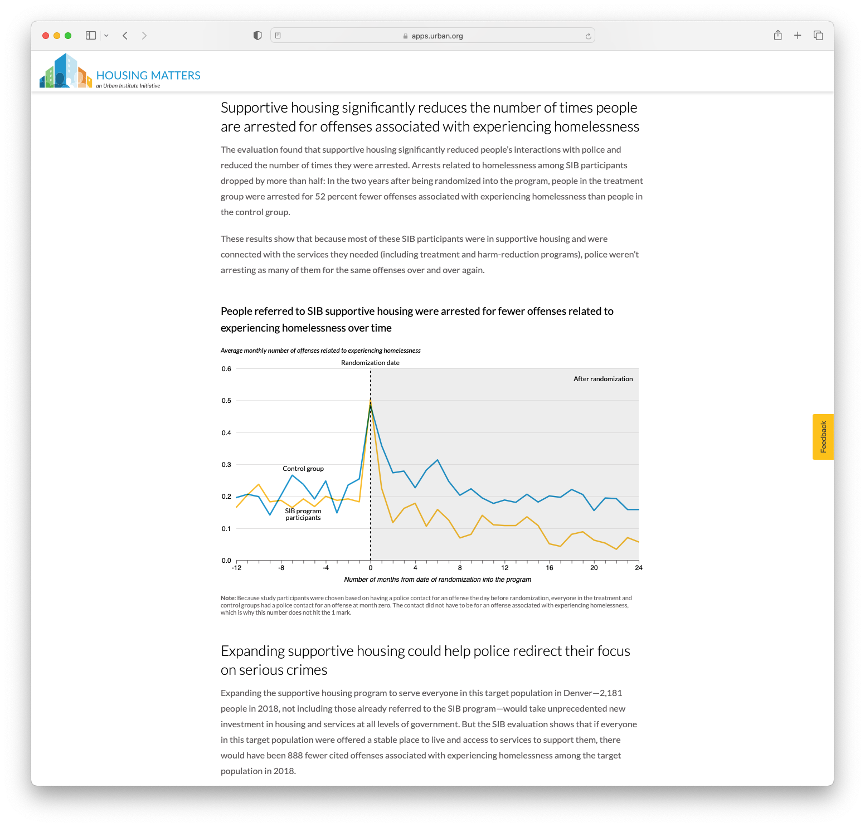Click the x-axis title about months from randomization
865x827 pixels.
pyautogui.click(x=438, y=580)
